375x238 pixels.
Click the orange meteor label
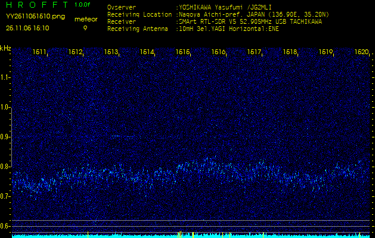point(86,20)
